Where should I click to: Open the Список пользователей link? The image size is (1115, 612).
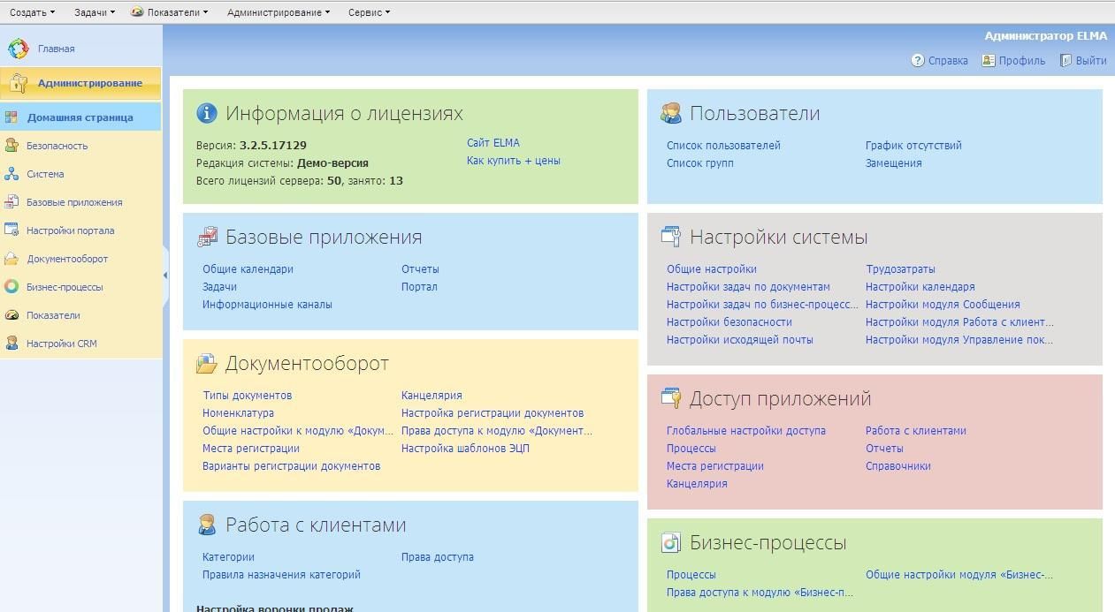tap(723, 146)
